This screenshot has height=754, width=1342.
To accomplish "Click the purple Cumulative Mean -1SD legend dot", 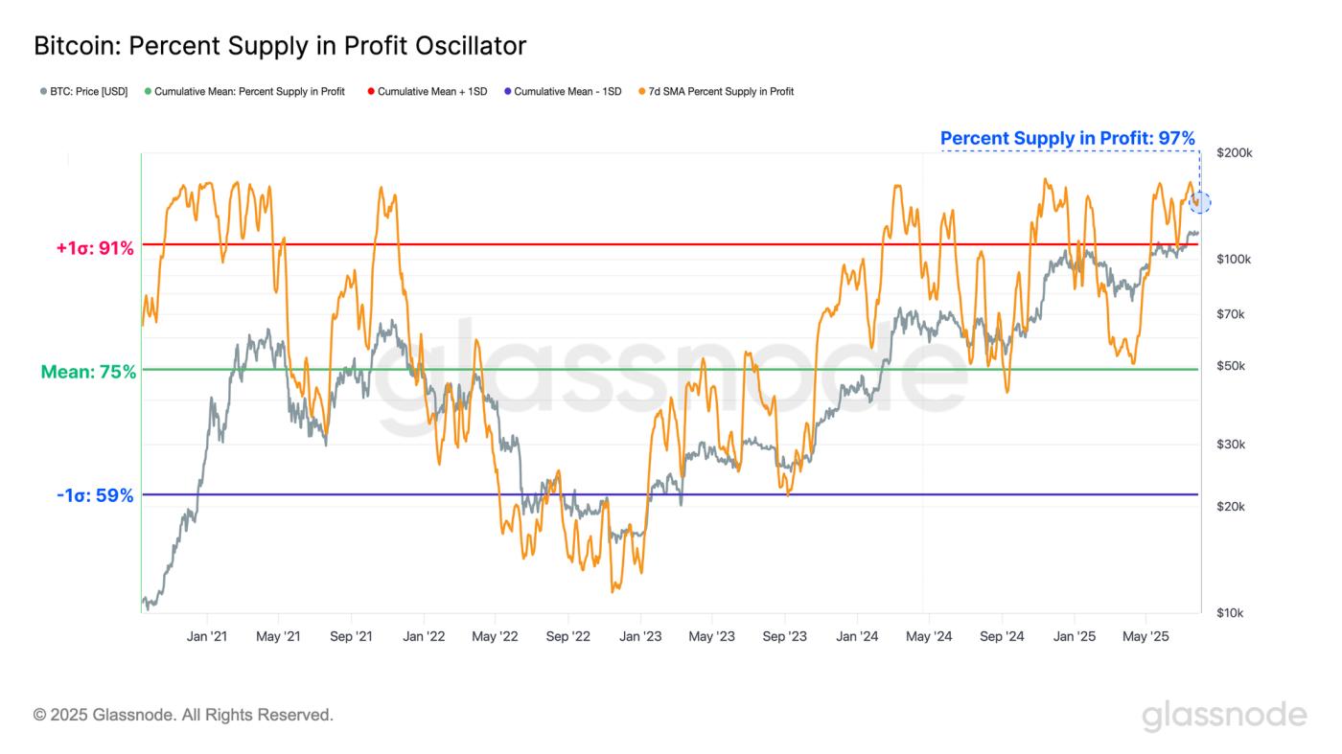I will (507, 92).
